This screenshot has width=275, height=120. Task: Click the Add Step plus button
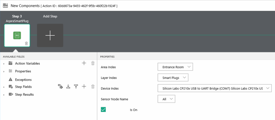[x=50, y=35]
